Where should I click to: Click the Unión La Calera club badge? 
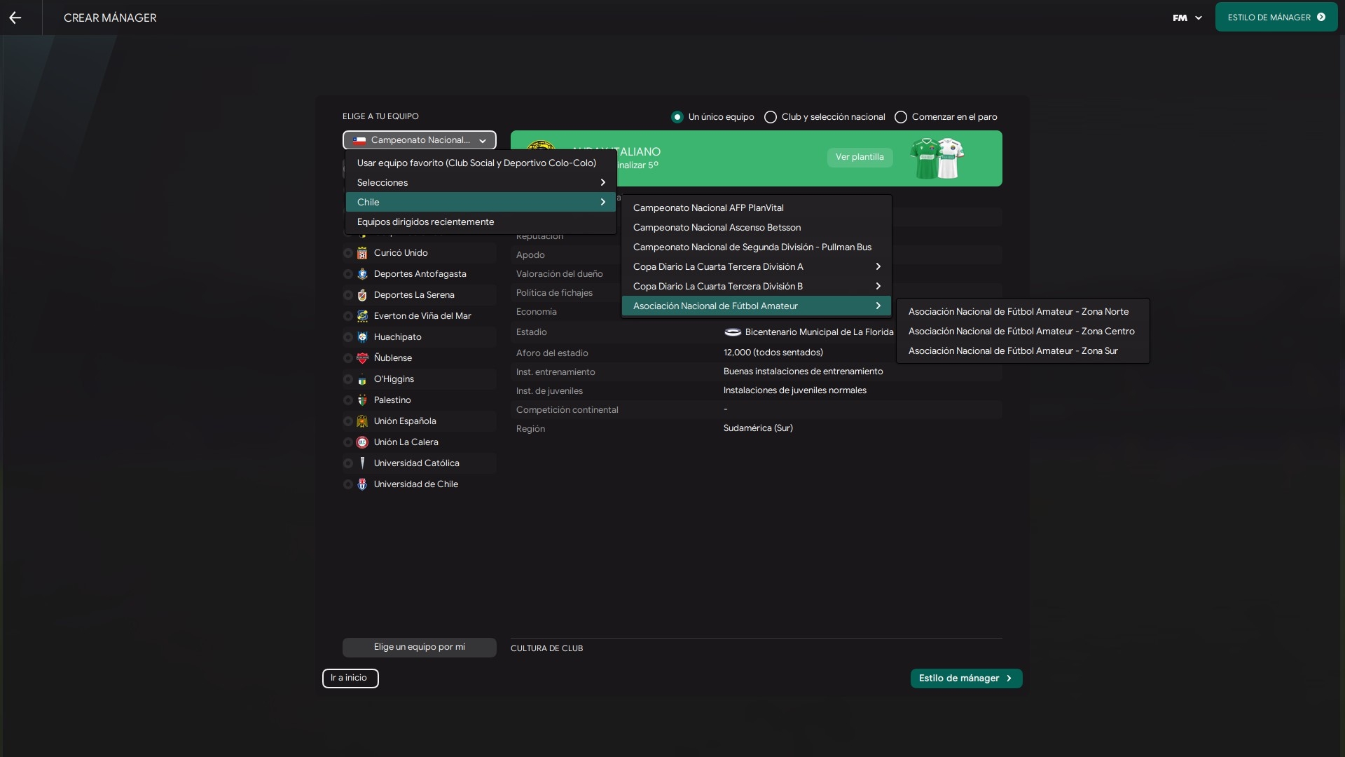pos(362,442)
